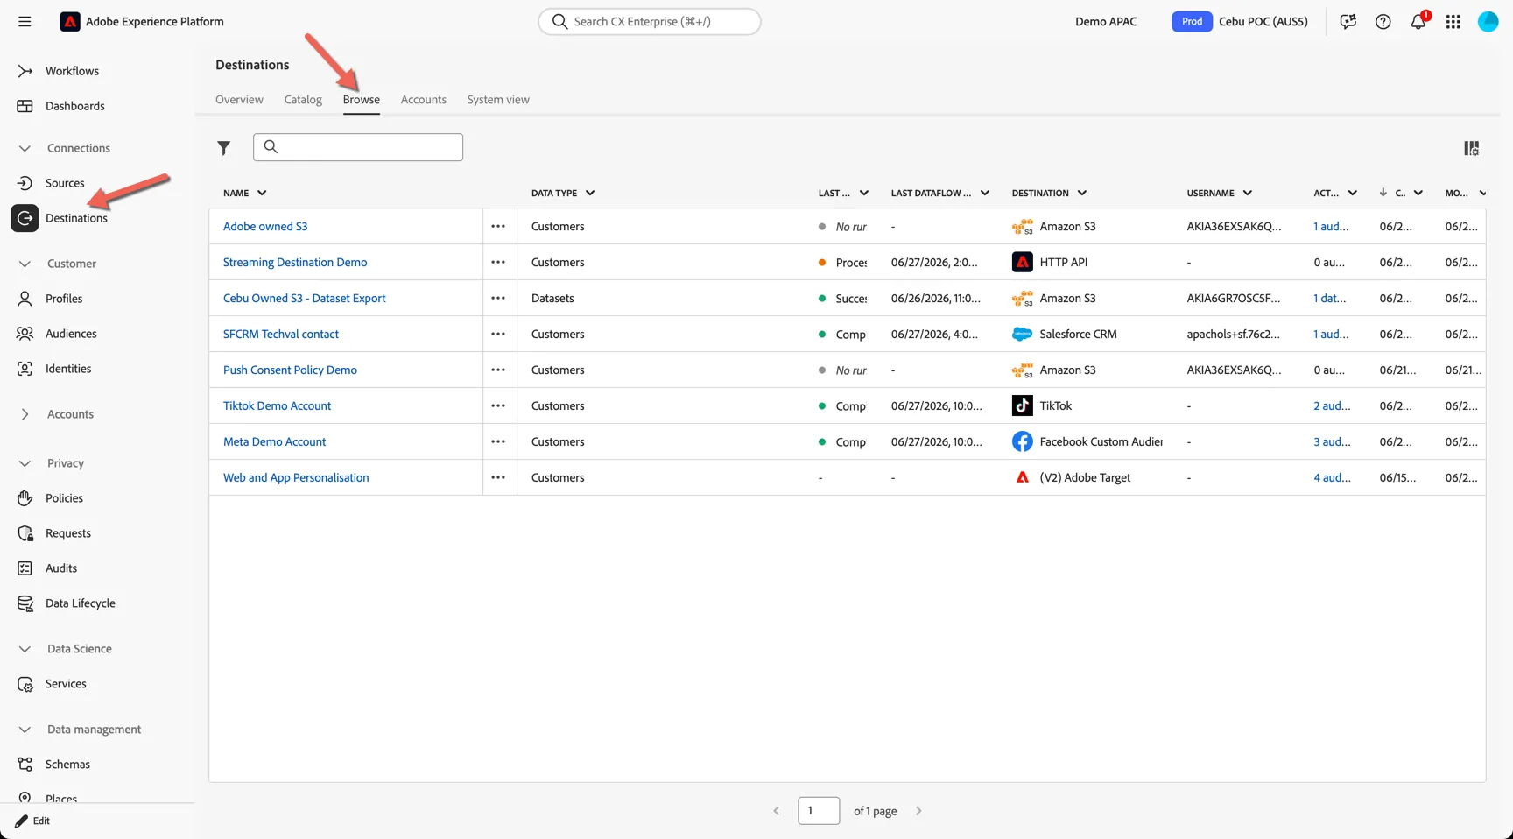
Task: Open the feedback chat icon
Action: [x=1348, y=22]
